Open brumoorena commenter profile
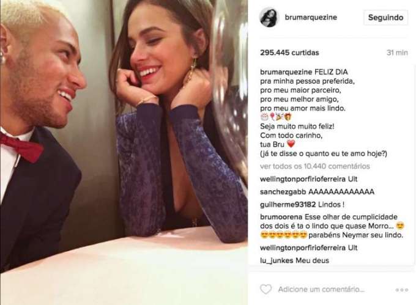Screen dimensions: 416x305 [281, 217]
